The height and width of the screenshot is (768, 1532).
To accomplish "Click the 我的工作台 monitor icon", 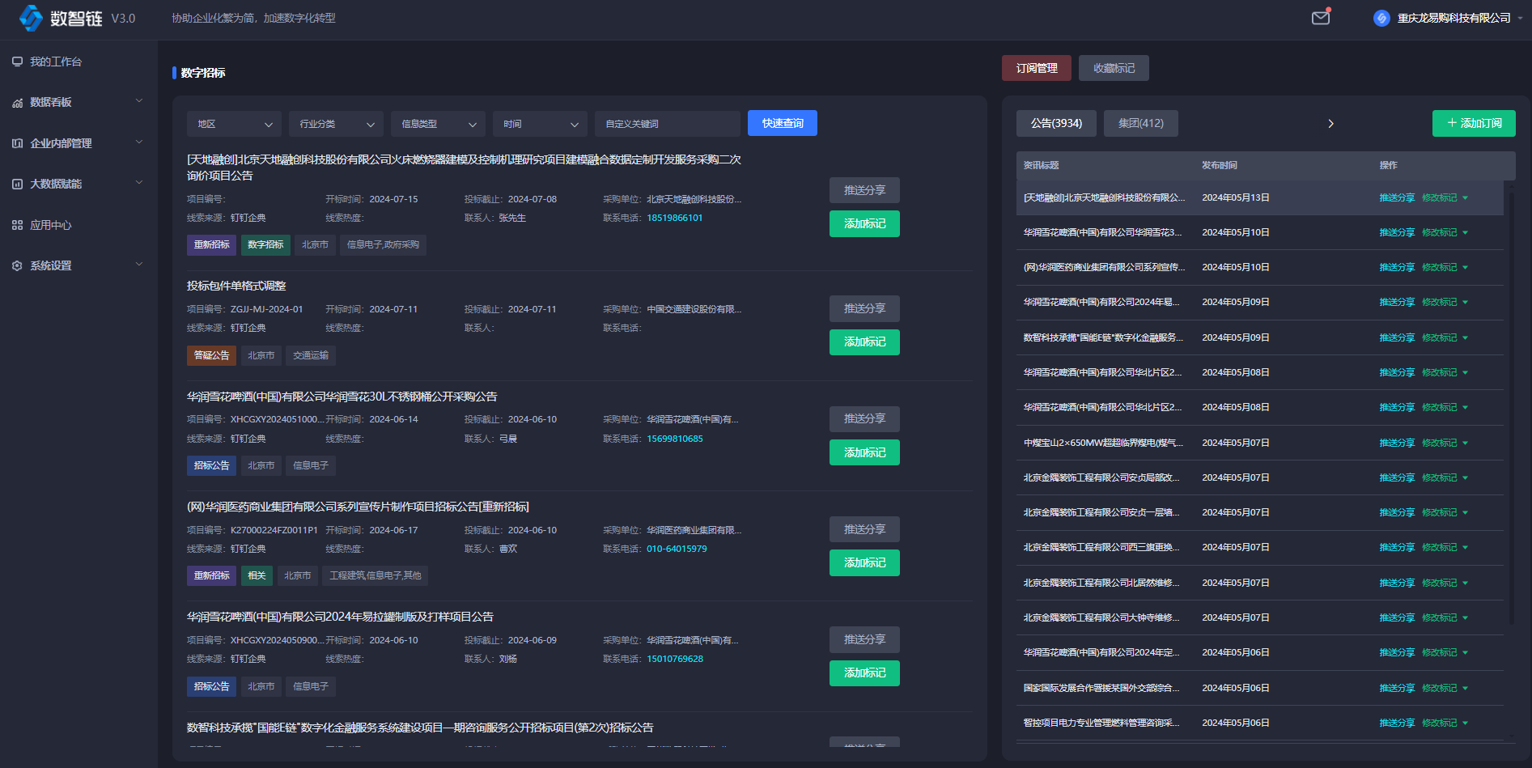I will click(x=17, y=62).
